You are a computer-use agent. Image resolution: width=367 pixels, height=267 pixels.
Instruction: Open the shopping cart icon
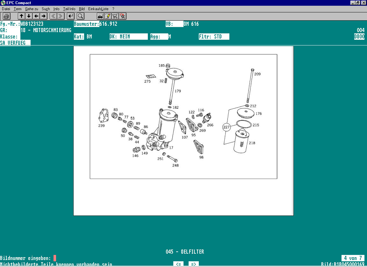pos(115,16)
